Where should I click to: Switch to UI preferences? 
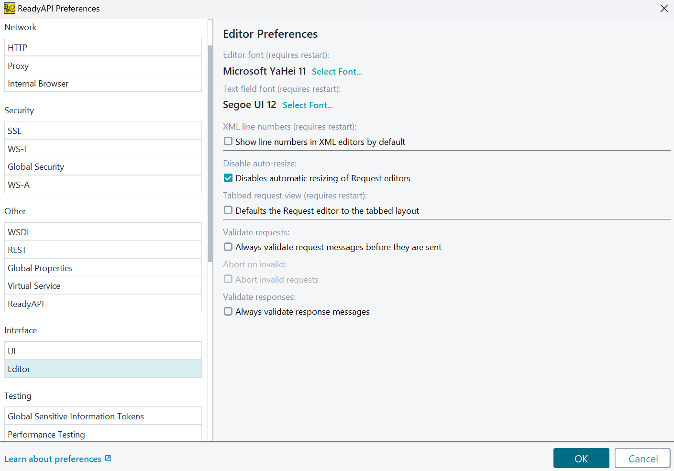[103, 351]
